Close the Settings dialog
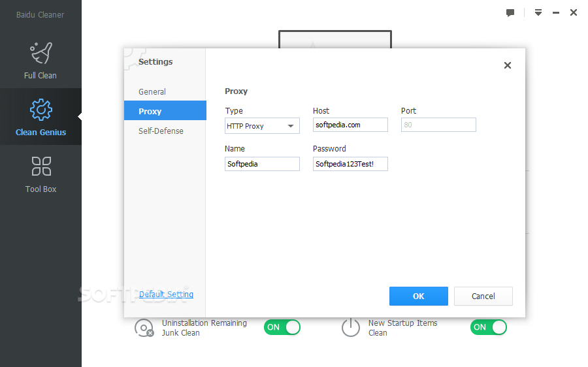The image size is (588, 367). 508,65
